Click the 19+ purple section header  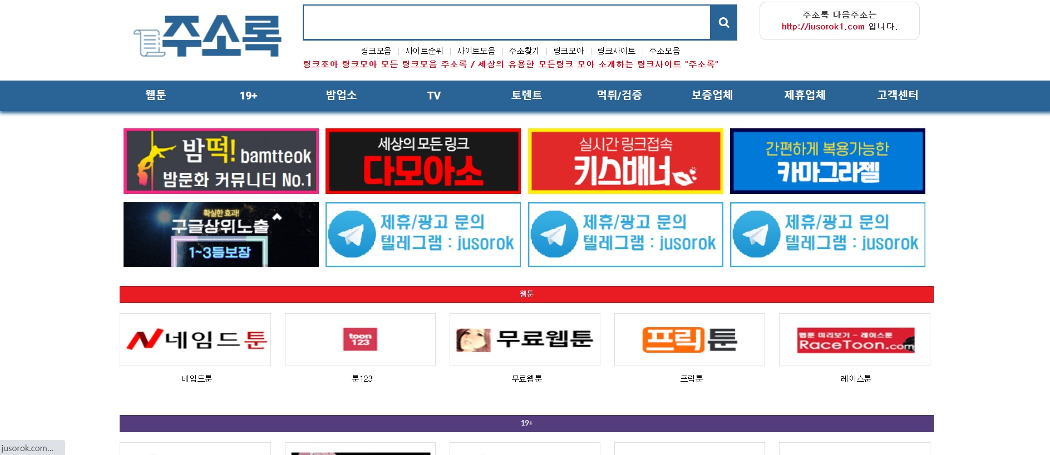point(526,423)
